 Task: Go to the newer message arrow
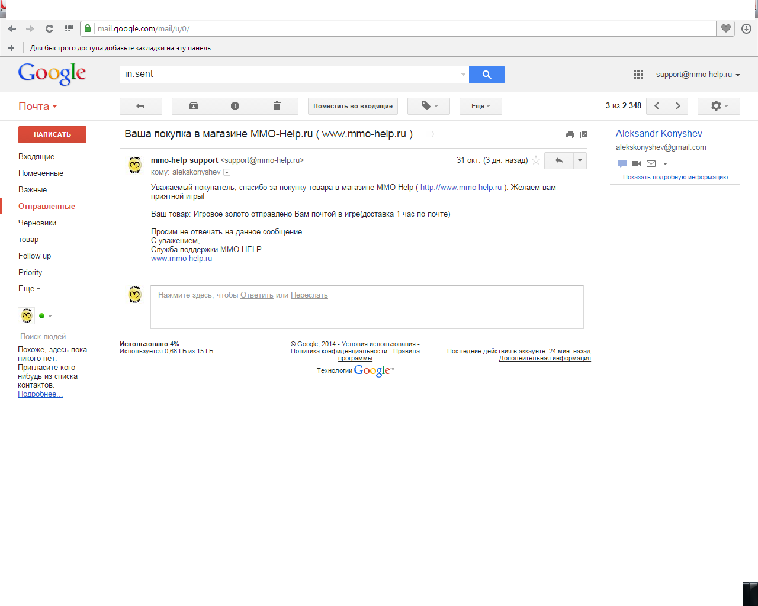657,106
